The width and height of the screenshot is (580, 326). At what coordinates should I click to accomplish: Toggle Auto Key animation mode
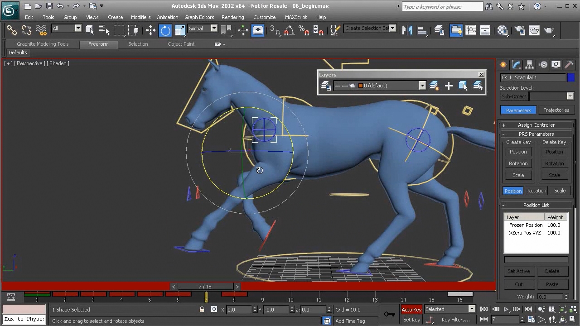(411, 310)
